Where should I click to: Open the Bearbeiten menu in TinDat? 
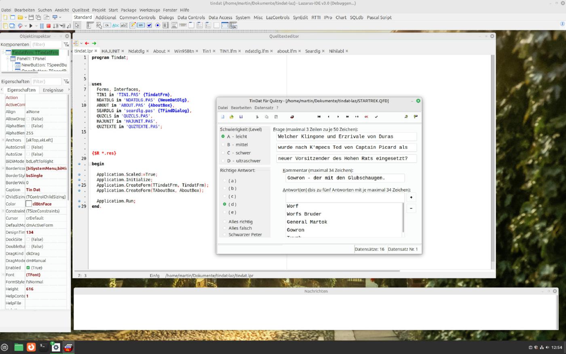click(x=241, y=108)
